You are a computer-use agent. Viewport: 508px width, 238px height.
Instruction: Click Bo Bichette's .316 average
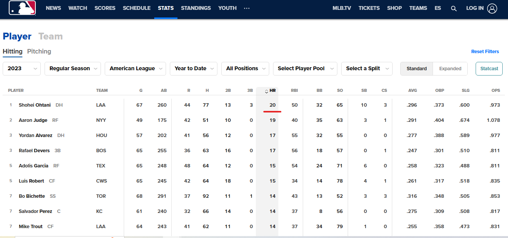tap(412, 196)
